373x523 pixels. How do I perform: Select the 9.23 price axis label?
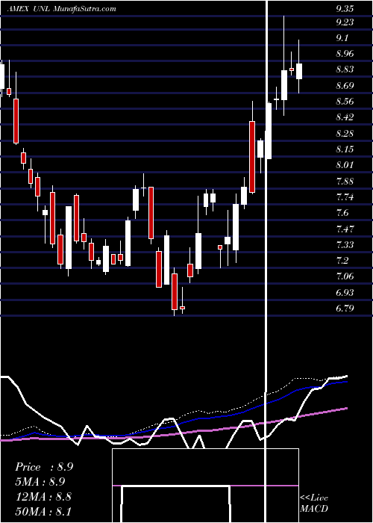click(345, 22)
